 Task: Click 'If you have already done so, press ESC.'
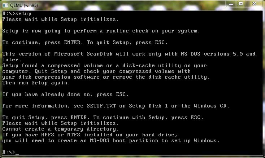pyautogui.click(x=65, y=94)
